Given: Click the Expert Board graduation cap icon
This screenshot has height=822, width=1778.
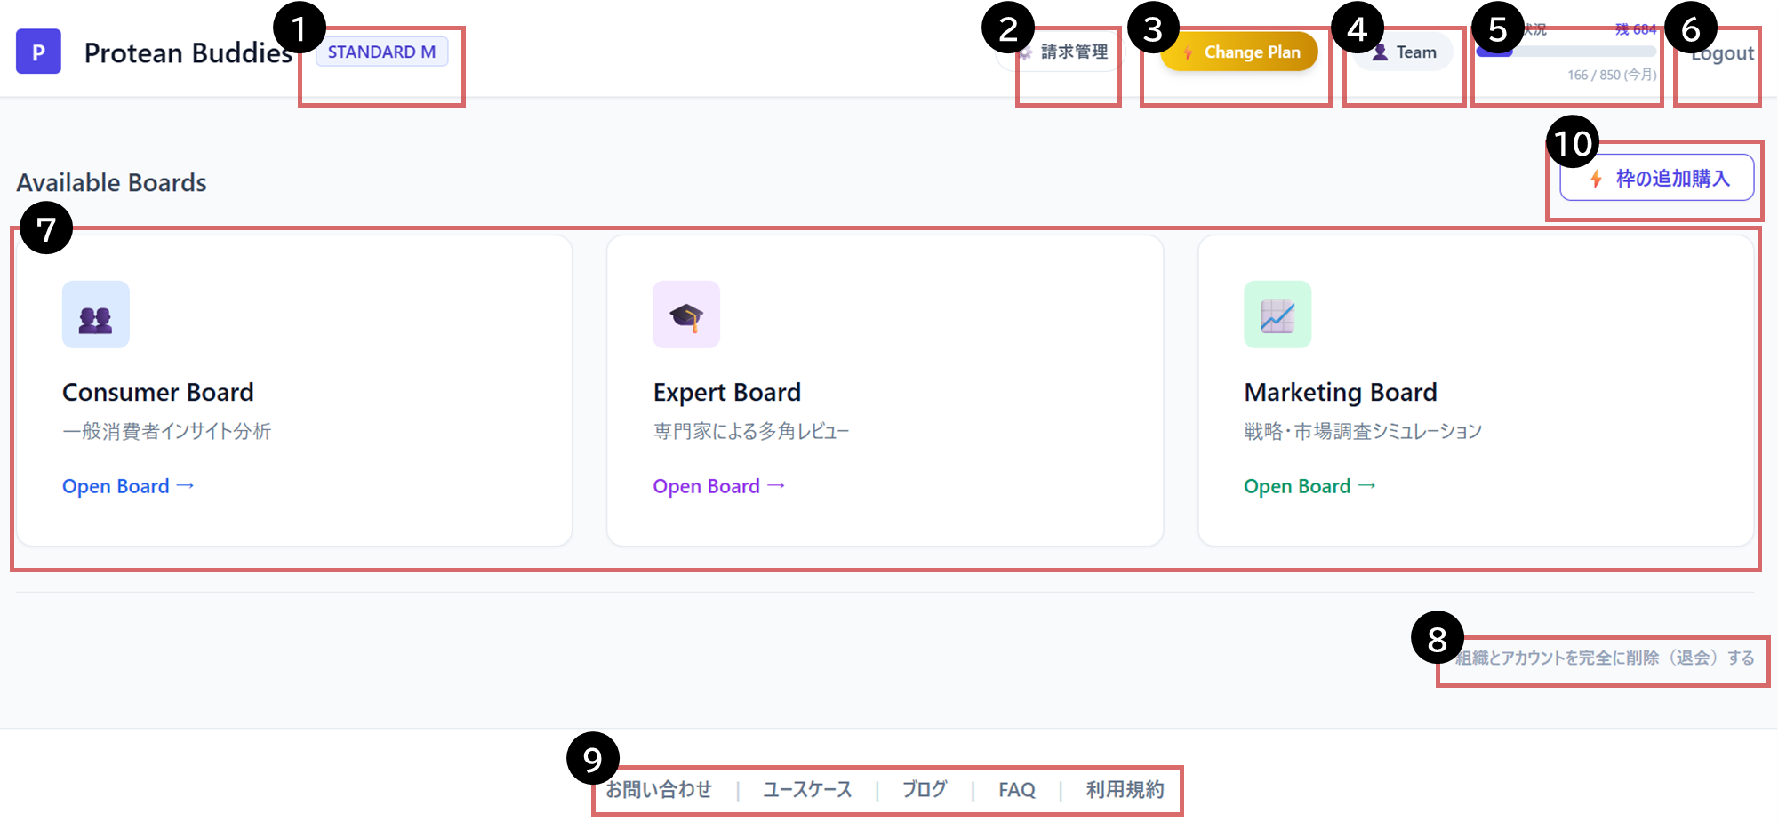Looking at the screenshot, I should 686,315.
